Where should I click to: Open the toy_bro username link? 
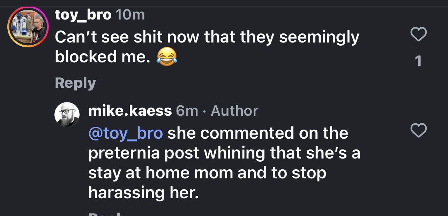(x=83, y=15)
